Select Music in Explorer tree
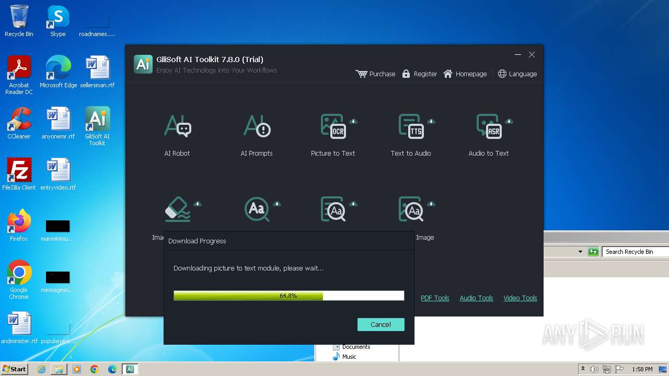Image resolution: width=669 pixels, height=376 pixels. [x=344, y=357]
